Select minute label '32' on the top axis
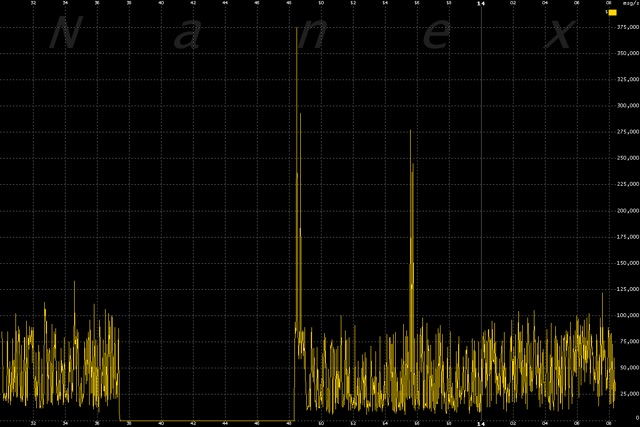640x427 pixels. pos(33,3)
